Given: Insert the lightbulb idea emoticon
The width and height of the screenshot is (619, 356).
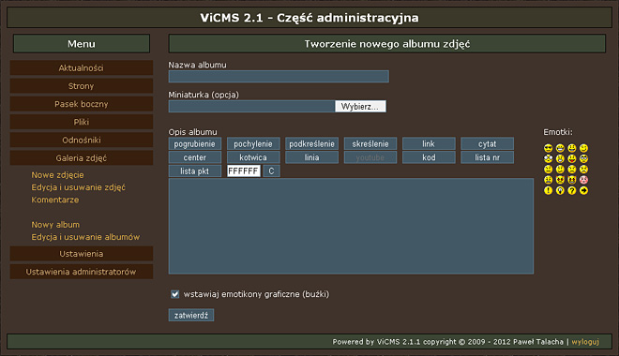Looking at the screenshot, I should (x=560, y=190).
